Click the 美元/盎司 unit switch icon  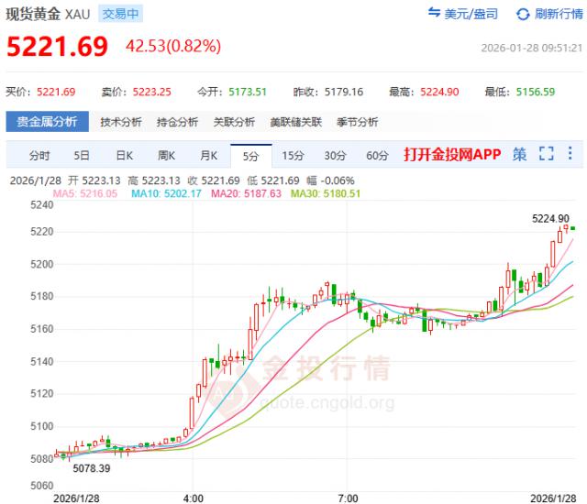434,13
